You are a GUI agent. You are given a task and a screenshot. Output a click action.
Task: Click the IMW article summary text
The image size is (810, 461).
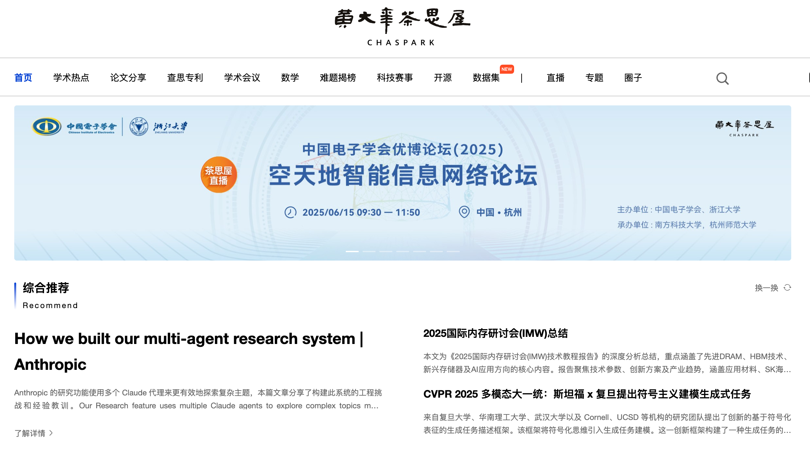607,363
